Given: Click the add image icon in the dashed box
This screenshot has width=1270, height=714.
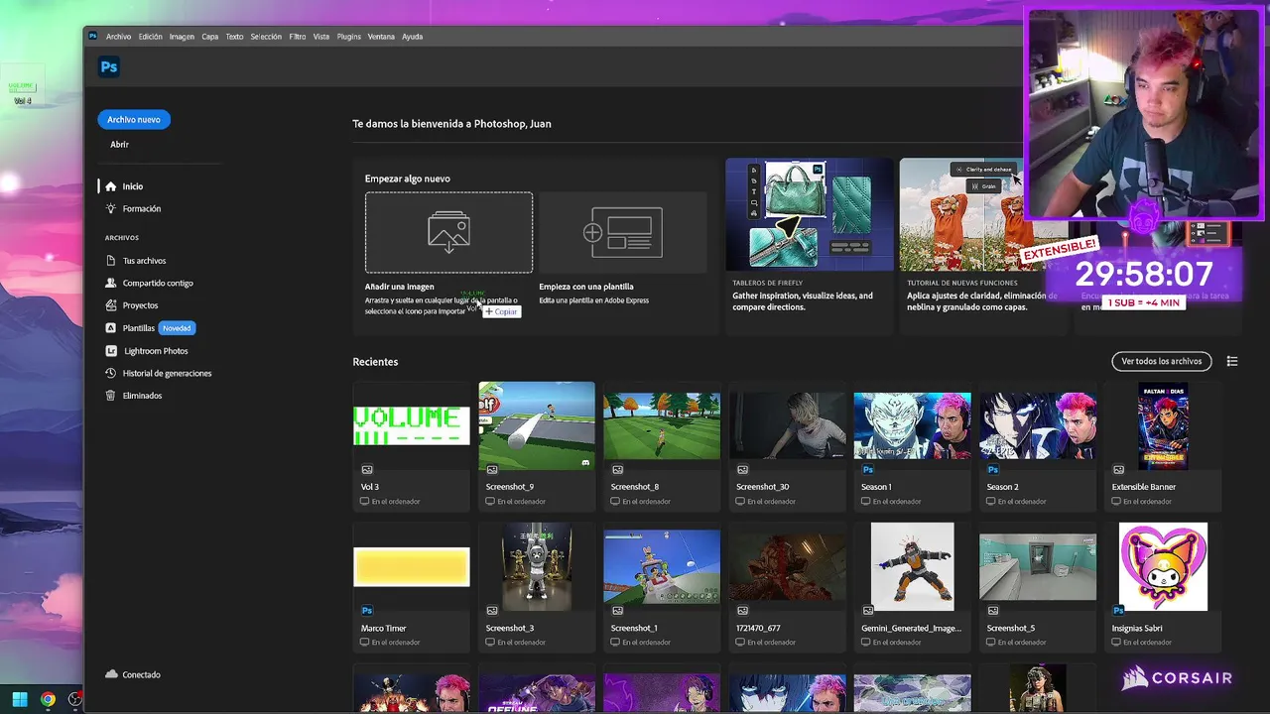Looking at the screenshot, I should point(448,232).
